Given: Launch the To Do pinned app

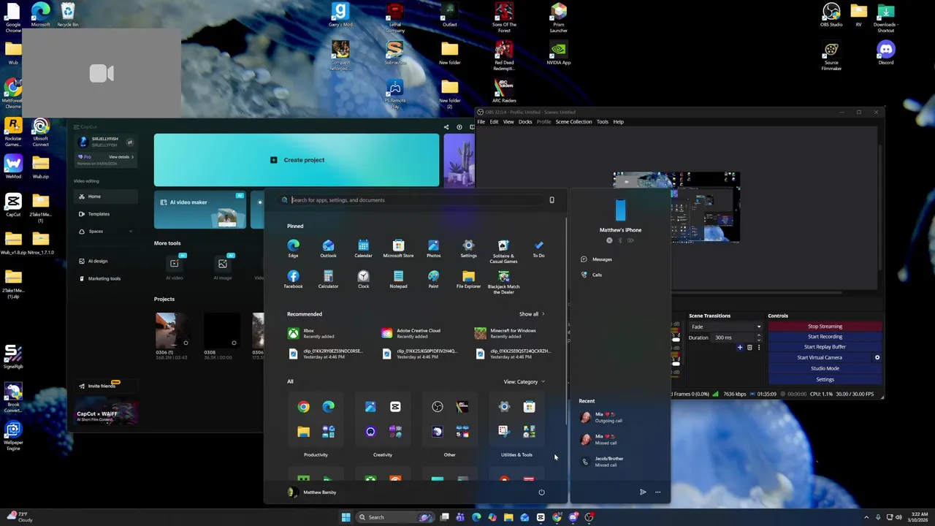Looking at the screenshot, I should pyautogui.click(x=538, y=248).
